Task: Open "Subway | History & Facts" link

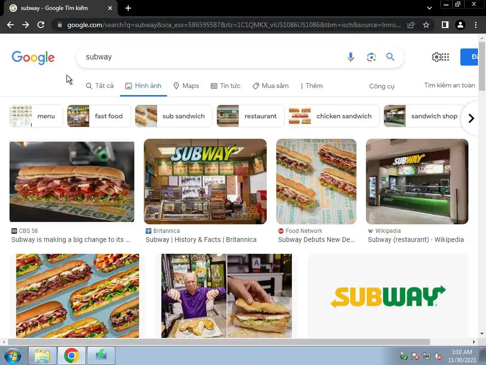Action: click(201, 240)
